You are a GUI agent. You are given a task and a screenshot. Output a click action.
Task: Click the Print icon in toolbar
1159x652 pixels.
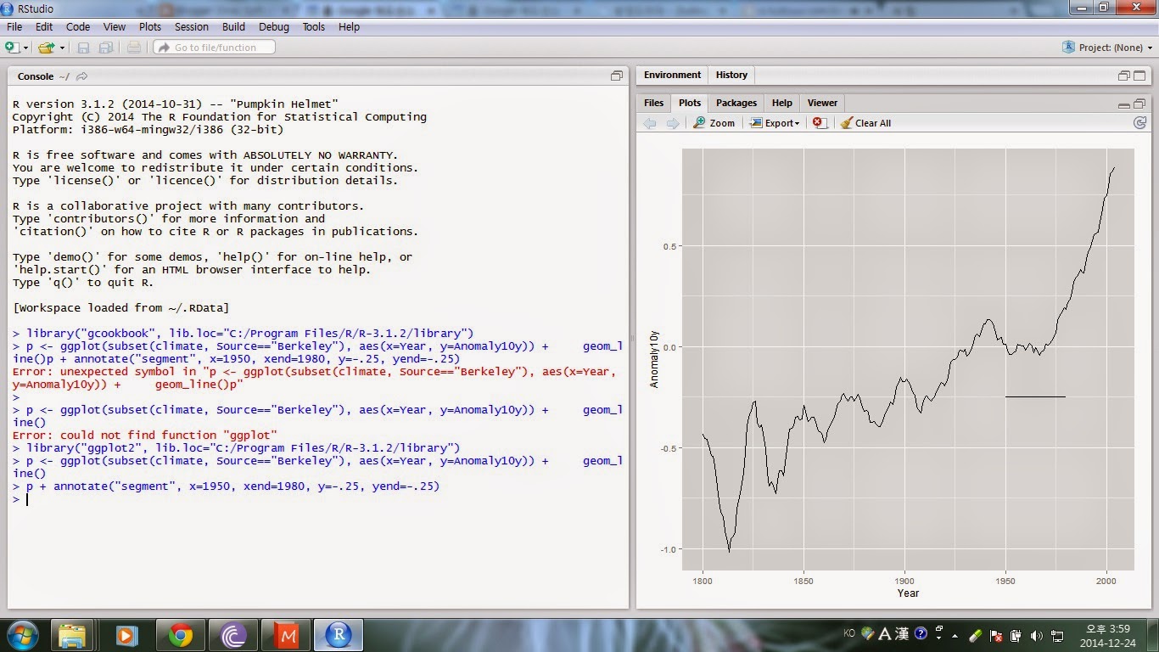point(134,48)
